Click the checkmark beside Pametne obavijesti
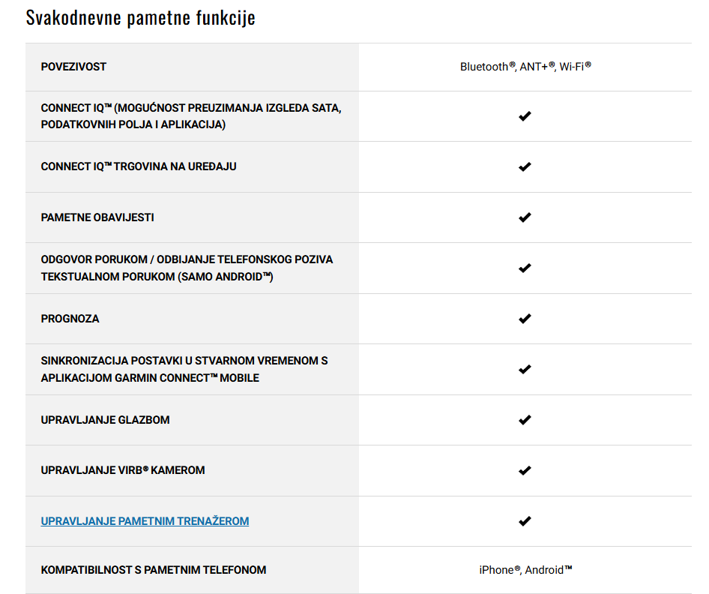 click(x=525, y=217)
